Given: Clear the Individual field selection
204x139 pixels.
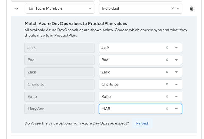Looking at the screenshot, I should [x=172, y=9].
